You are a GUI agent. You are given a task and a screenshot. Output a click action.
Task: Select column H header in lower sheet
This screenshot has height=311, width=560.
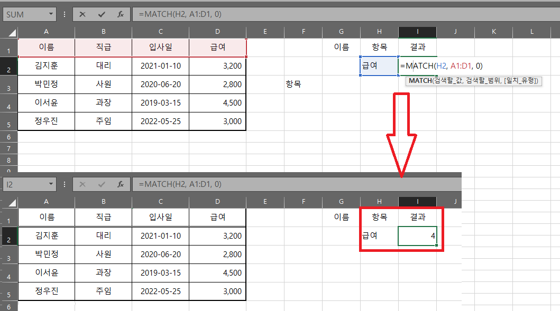pos(379,202)
